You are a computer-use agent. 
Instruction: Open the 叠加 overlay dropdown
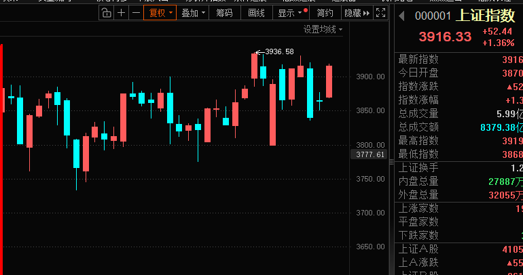pos(194,12)
